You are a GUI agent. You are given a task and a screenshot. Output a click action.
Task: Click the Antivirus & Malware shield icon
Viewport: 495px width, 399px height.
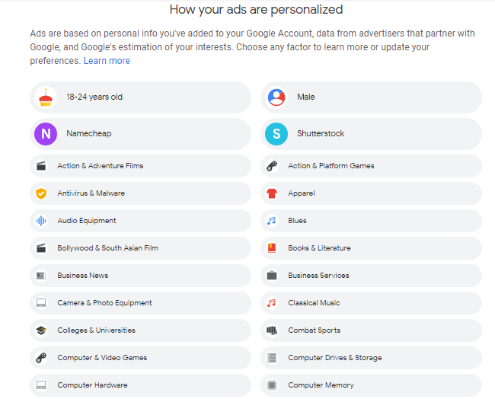[41, 193]
